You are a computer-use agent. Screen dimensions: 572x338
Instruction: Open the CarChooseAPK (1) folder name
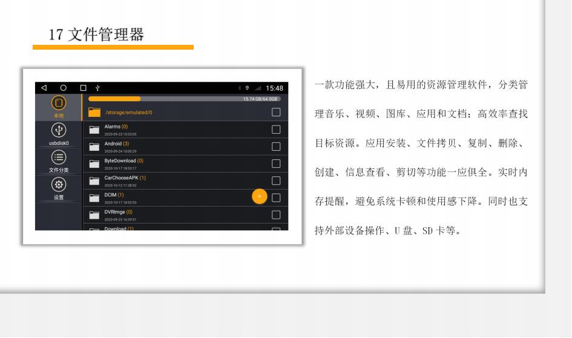[x=125, y=177]
